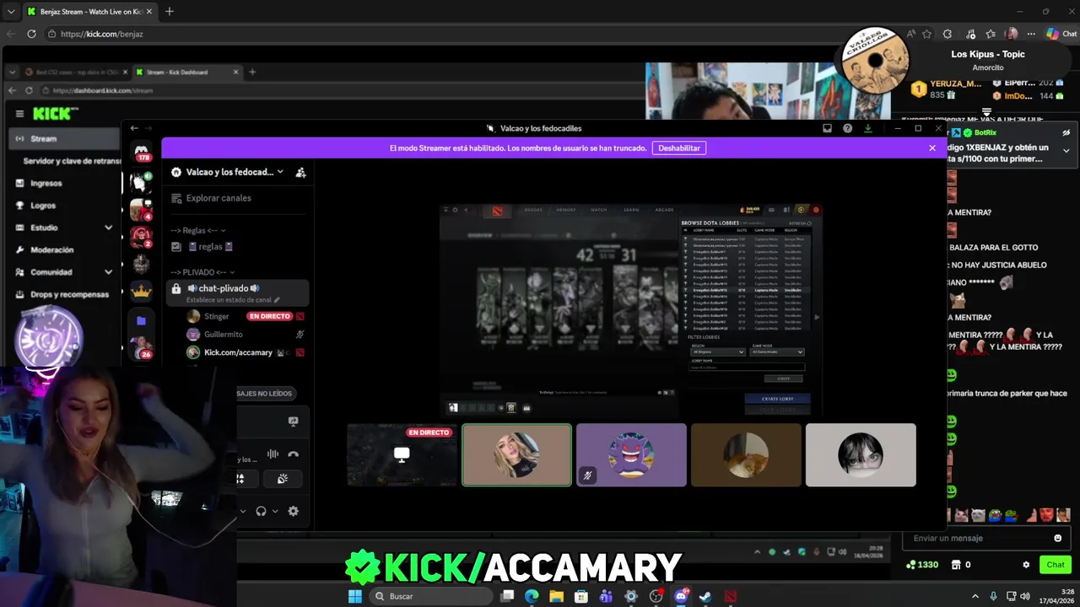Viewport: 1080px width, 607px height.
Task: Open microphone options arrow beside headphones
Action: pyautogui.click(x=242, y=511)
